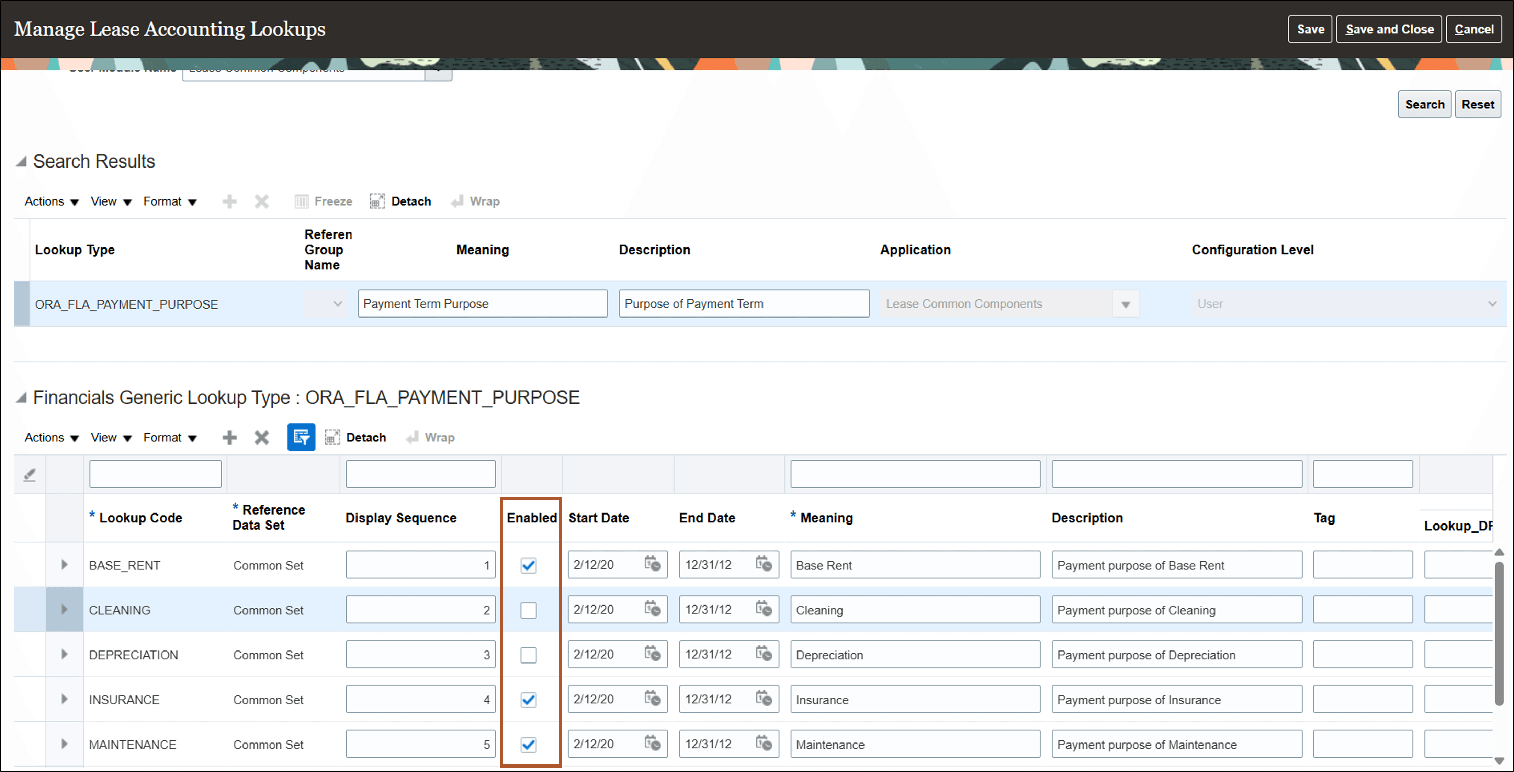Viewport: 1514px width, 772px height.
Task: Open Start Date calendar for BASE_RENT
Action: point(652,565)
